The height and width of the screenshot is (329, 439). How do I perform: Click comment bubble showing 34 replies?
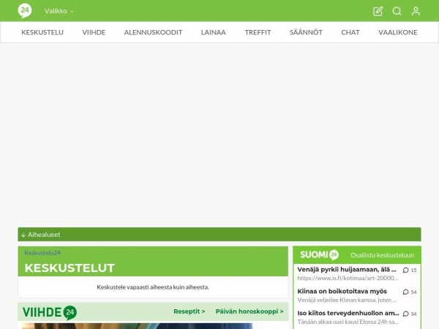(410, 314)
